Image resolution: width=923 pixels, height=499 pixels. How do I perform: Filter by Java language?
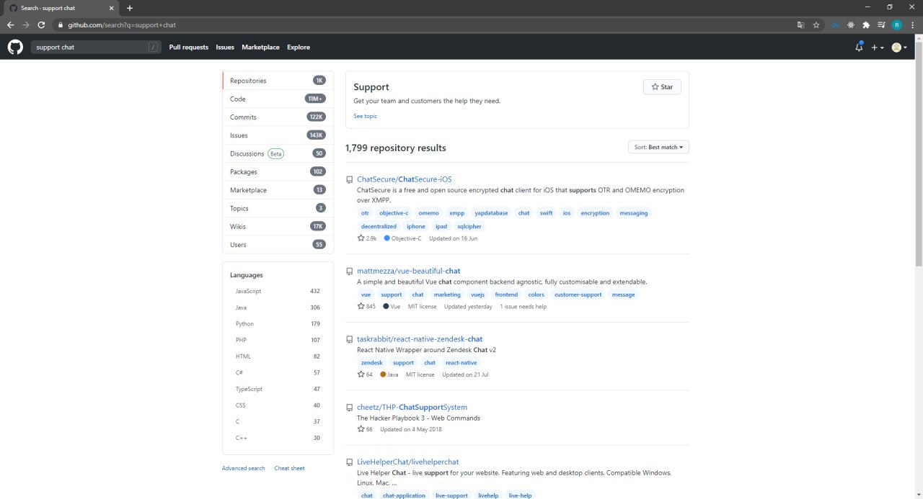pyautogui.click(x=278, y=307)
